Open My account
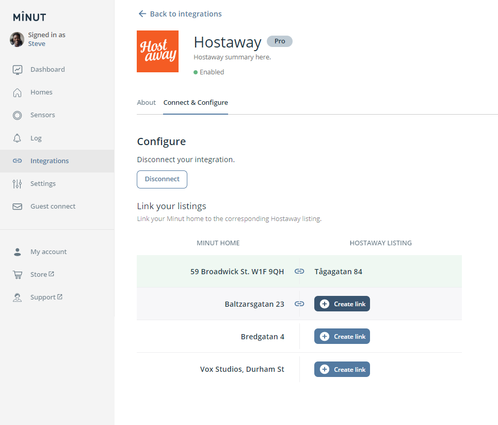The height and width of the screenshot is (425, 498). (49, 252)
